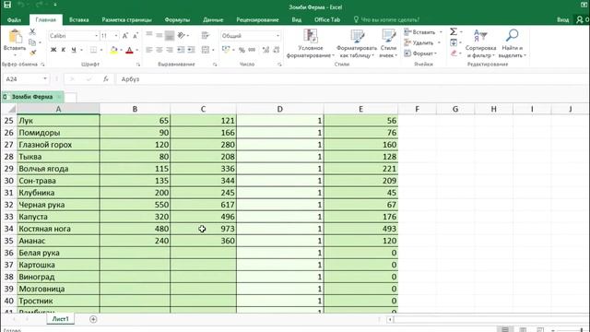Save workbook from quick access toolbar

7,5
